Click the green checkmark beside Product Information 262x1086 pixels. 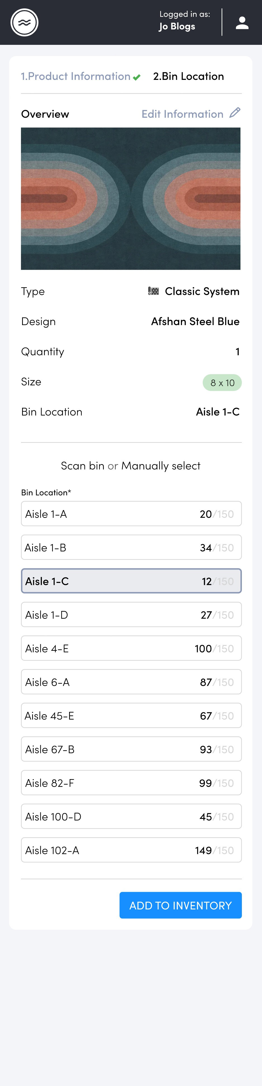tap(137, 77)
